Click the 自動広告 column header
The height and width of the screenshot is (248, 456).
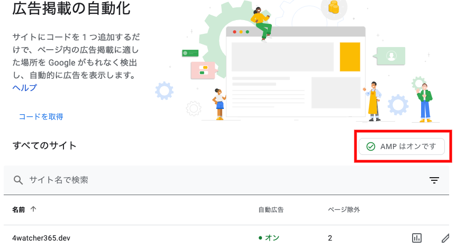(x=271, y=209)
